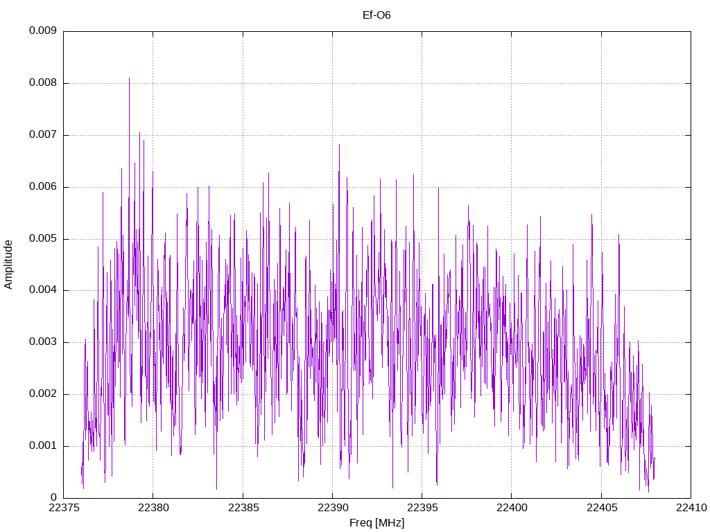Click the 0 y-axis tick label
Screen dimensions: 710x532
click(54, 497)
